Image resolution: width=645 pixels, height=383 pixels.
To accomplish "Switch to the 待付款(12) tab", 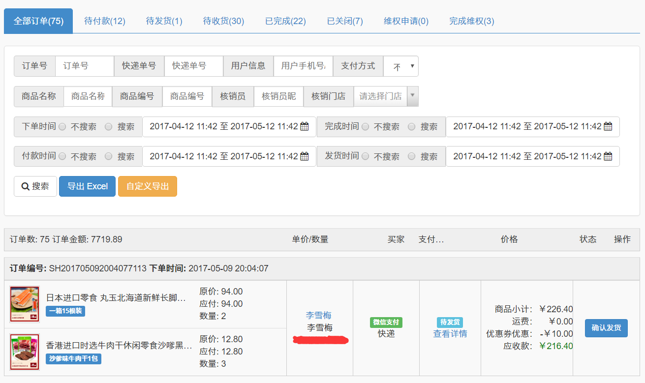I will pyautogui.click(x=105, y=21).
